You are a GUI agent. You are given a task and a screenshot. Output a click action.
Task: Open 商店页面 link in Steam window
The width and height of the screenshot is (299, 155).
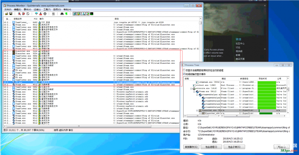tap(240, 59)
